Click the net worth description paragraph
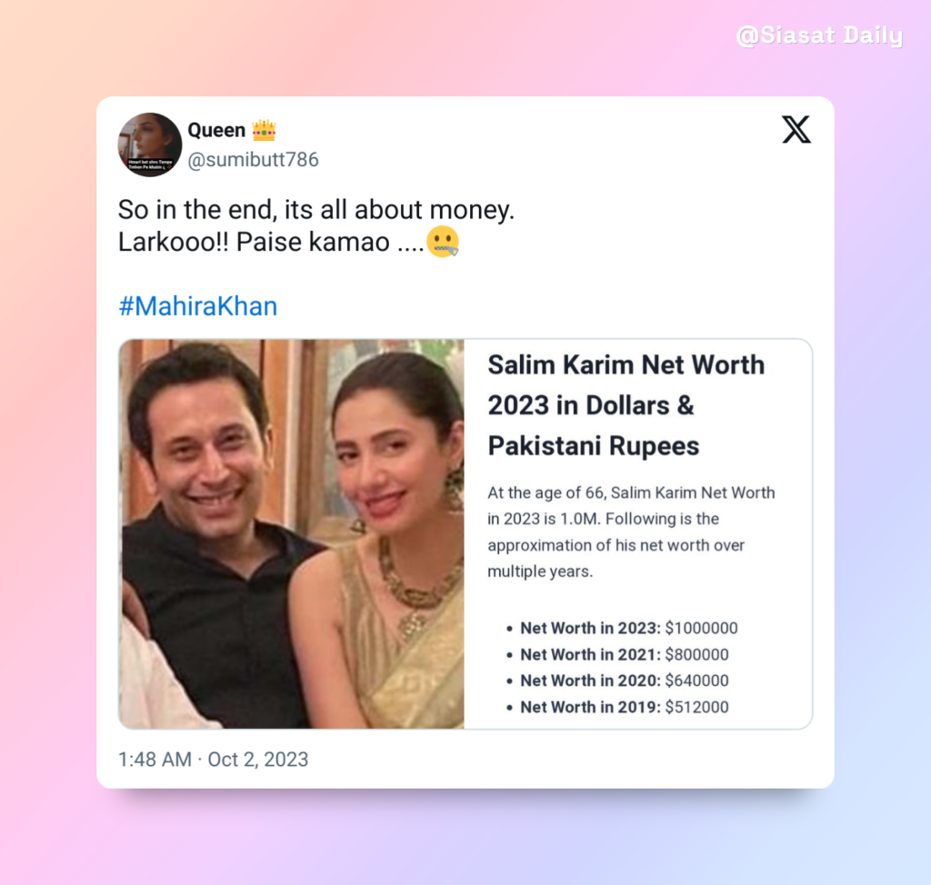Image resolution: width=931 pixels, height=885 pixels. (x=631, y=532)
